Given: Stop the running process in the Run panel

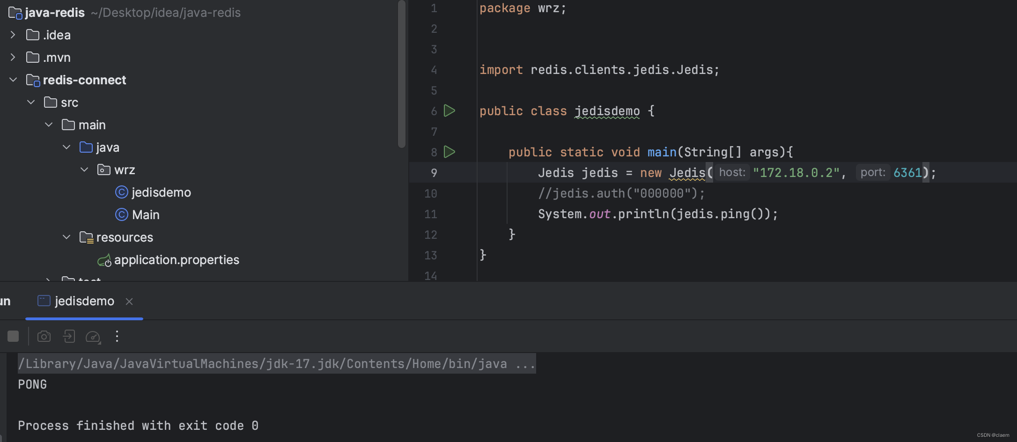Looking at the screenshot, I should [13, 336].
